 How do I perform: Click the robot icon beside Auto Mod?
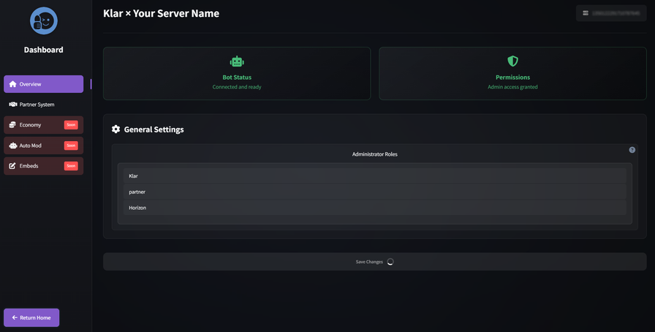(x=12, y=146)
